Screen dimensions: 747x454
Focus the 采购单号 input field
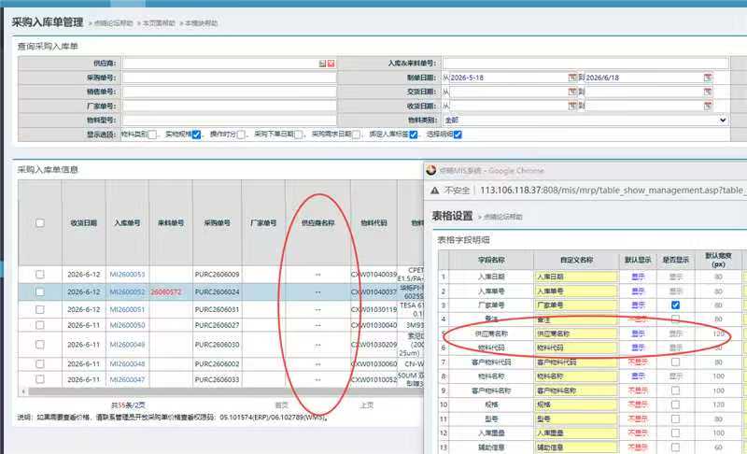point(230,78)
